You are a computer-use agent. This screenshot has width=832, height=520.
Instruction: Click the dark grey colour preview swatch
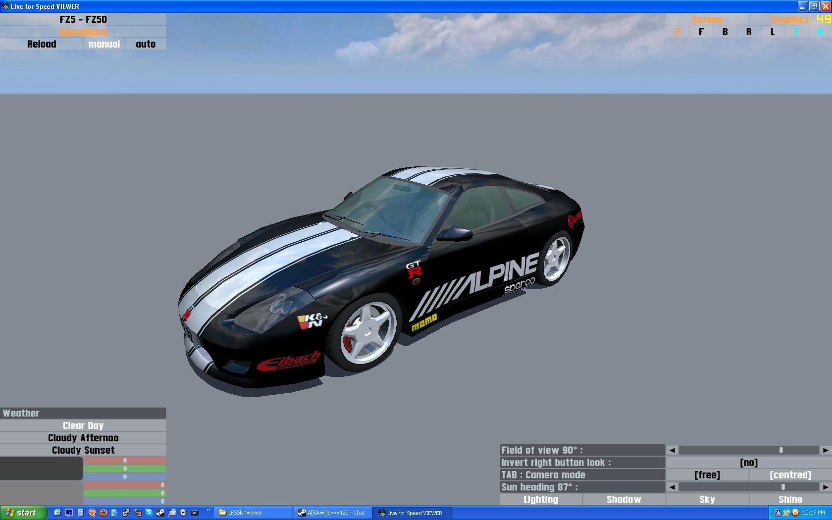41,468
